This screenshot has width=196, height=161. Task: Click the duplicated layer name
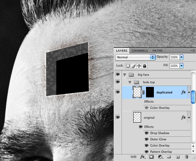[164, 92]
